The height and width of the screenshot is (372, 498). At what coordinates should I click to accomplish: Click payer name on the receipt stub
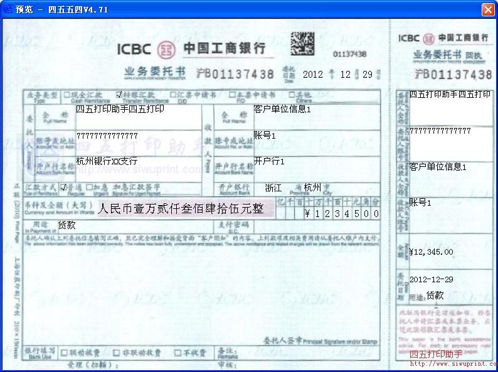coord(450,94)
